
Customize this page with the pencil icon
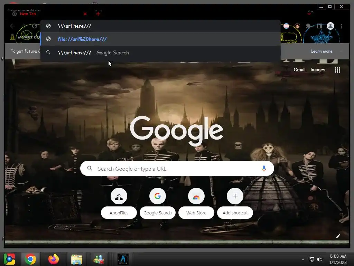[x=338, y=236]
